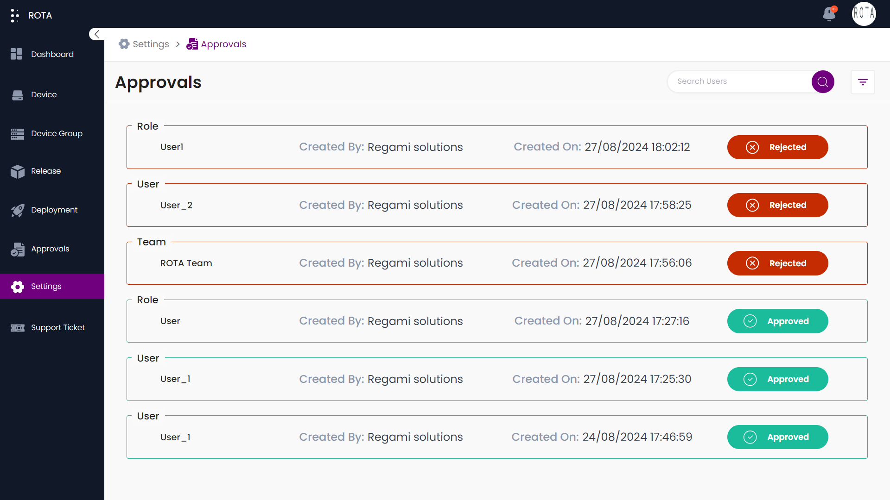Click Approved button dated 24/08/2024

[x=777, y=437]
